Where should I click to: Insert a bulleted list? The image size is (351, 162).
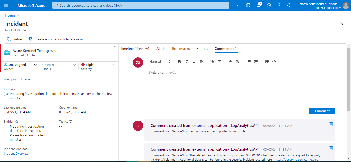click(249, 62)
